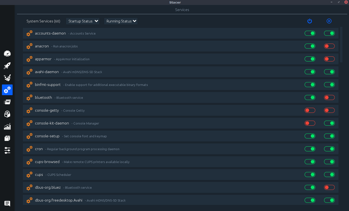The image size is (349, 211).
Task: Click the cups-browsed service name
Action: (47, 162)
